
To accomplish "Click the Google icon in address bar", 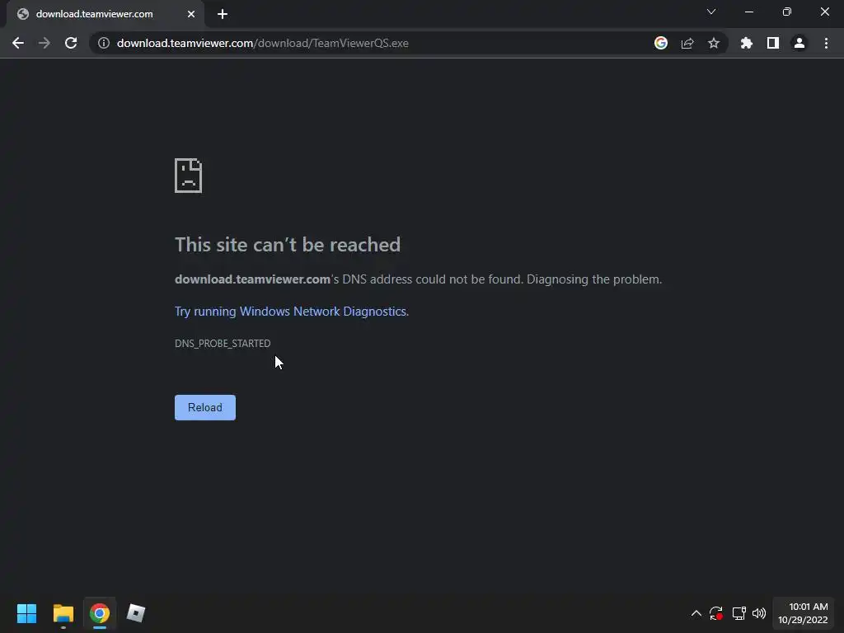I will 661,43.
